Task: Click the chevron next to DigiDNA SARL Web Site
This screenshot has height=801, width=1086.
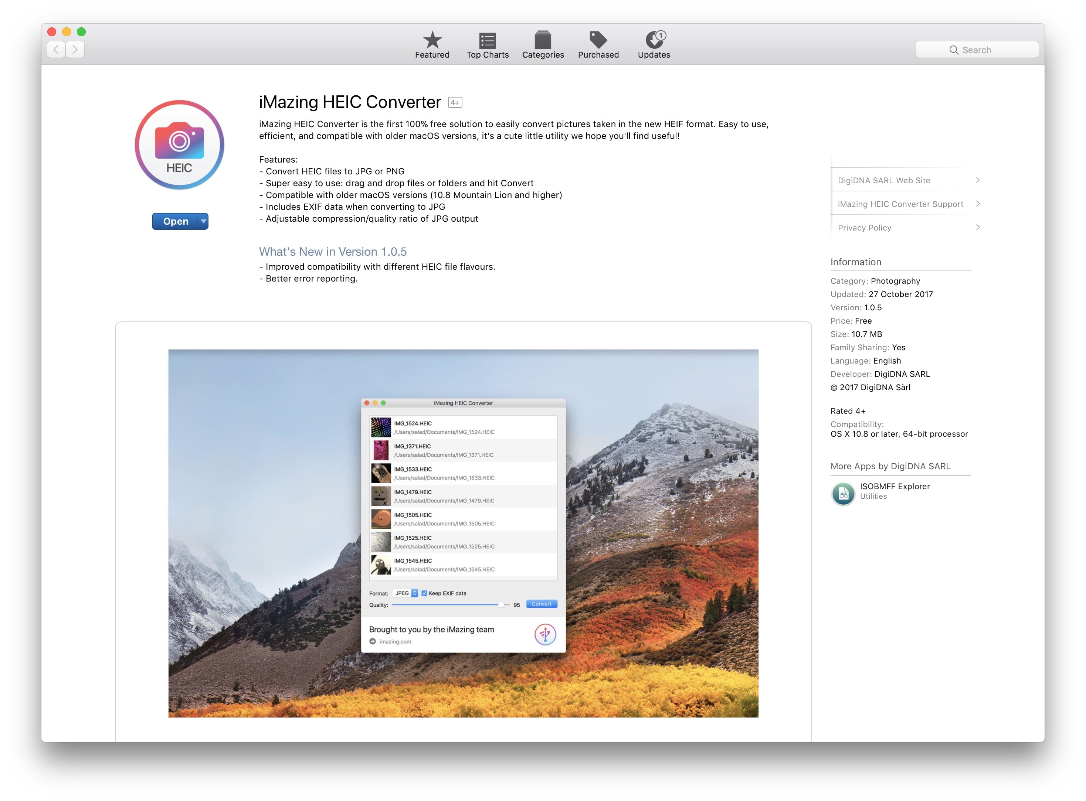Action: click(977, 180)
